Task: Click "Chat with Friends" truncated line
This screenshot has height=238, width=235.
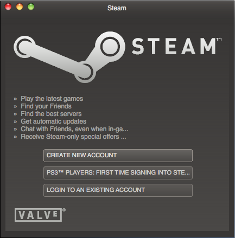Action: [x=74, y=129]
